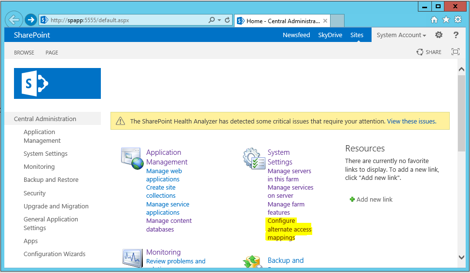Click Configure alternate access mappings link

[289, 229]
